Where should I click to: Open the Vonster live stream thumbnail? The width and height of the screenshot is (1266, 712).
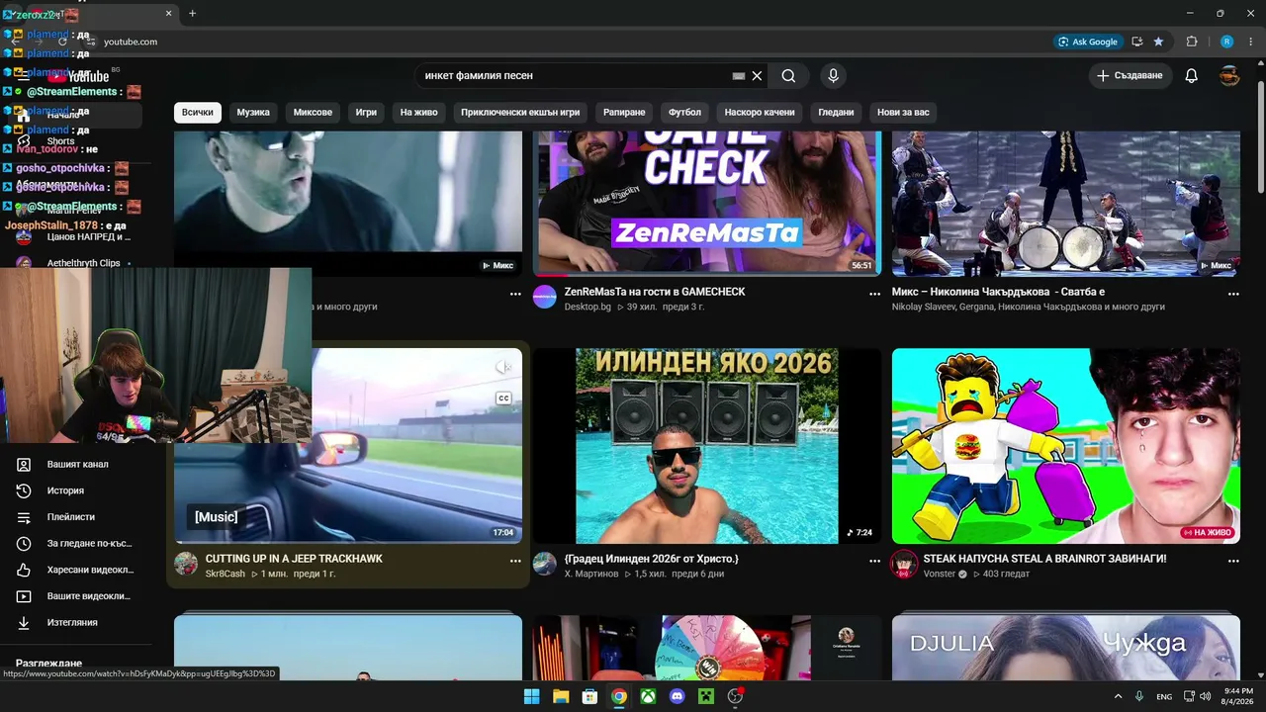pos(1066,446)
